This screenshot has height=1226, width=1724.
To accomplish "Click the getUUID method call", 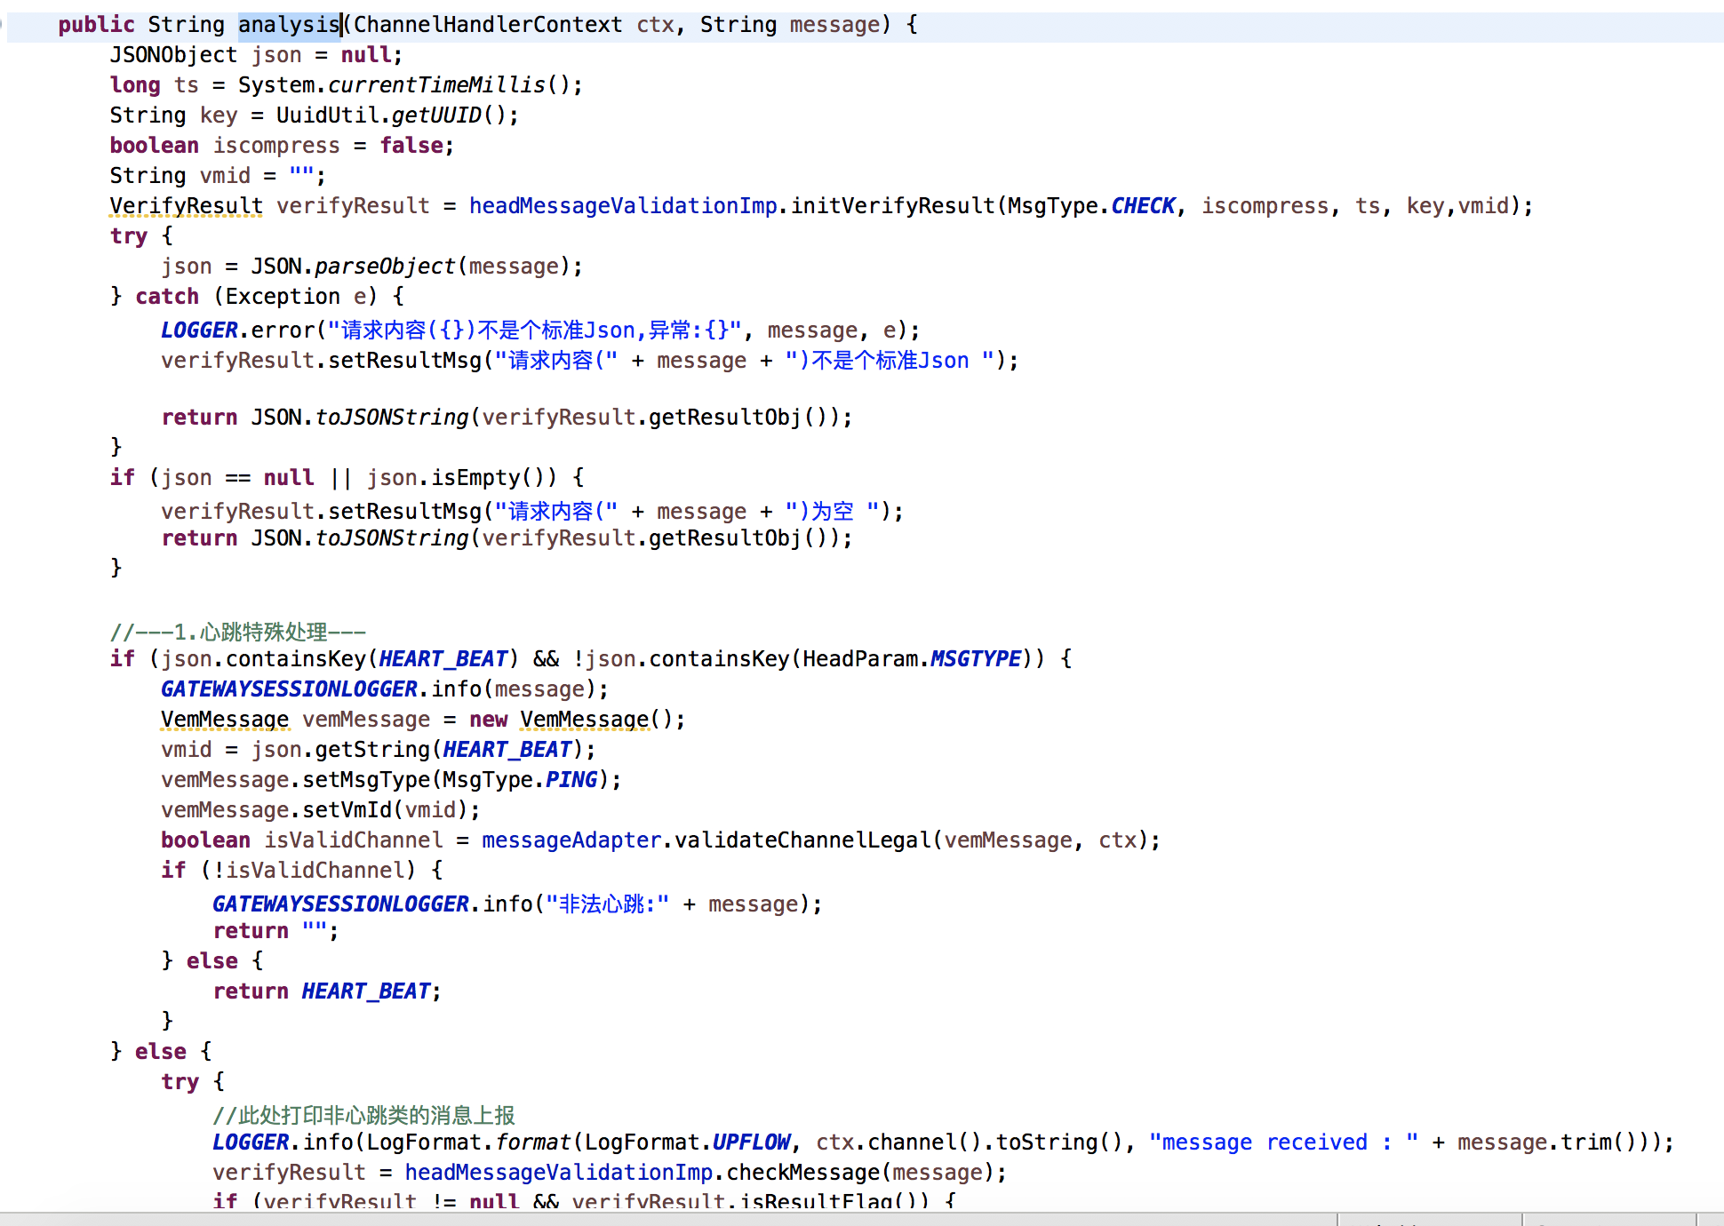I will pos(435,115).
